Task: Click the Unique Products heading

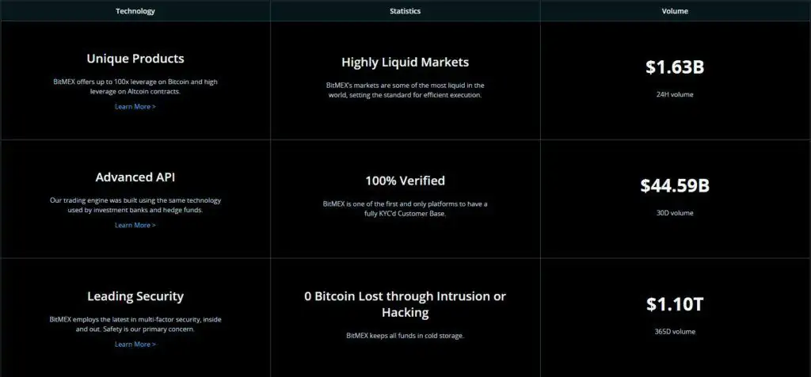Action: (x=135, y=59)
